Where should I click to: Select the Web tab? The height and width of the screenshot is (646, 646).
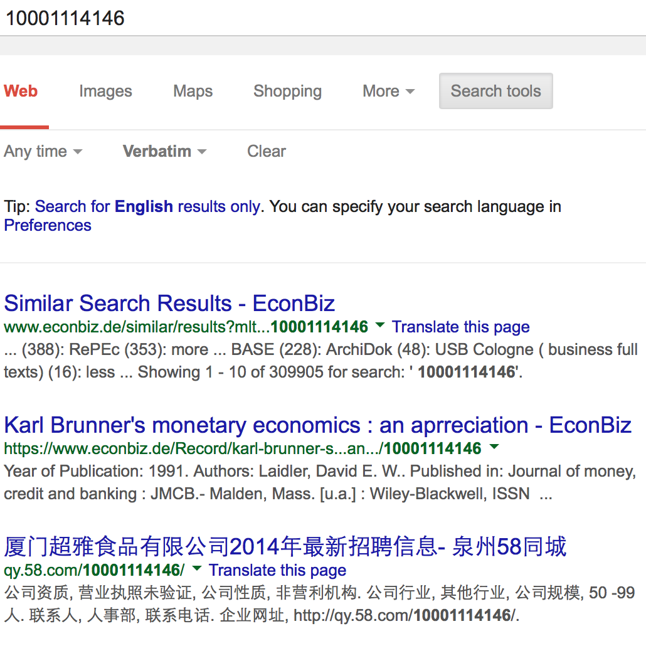(x=21, y=92)
